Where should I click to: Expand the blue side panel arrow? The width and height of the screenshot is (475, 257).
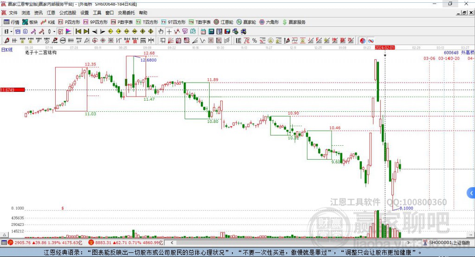coord(471,193)
